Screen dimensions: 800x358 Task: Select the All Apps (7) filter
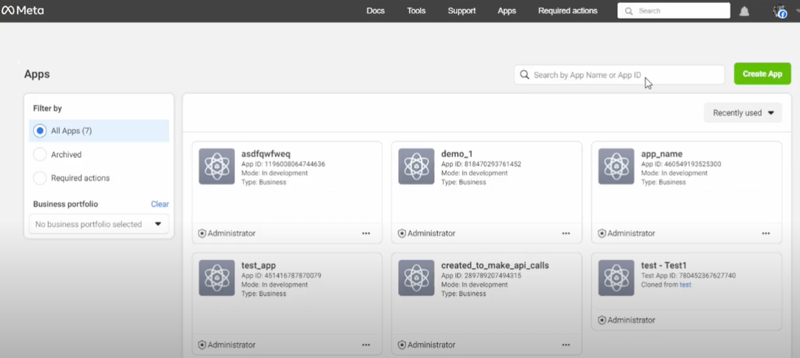pyautogui.click(x=99, y=131)
